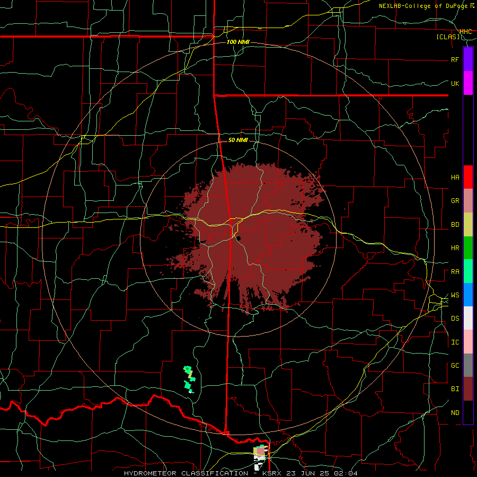Click the green rain echo cluster
This screenshot has width=477, height=477.
(189, 379)
